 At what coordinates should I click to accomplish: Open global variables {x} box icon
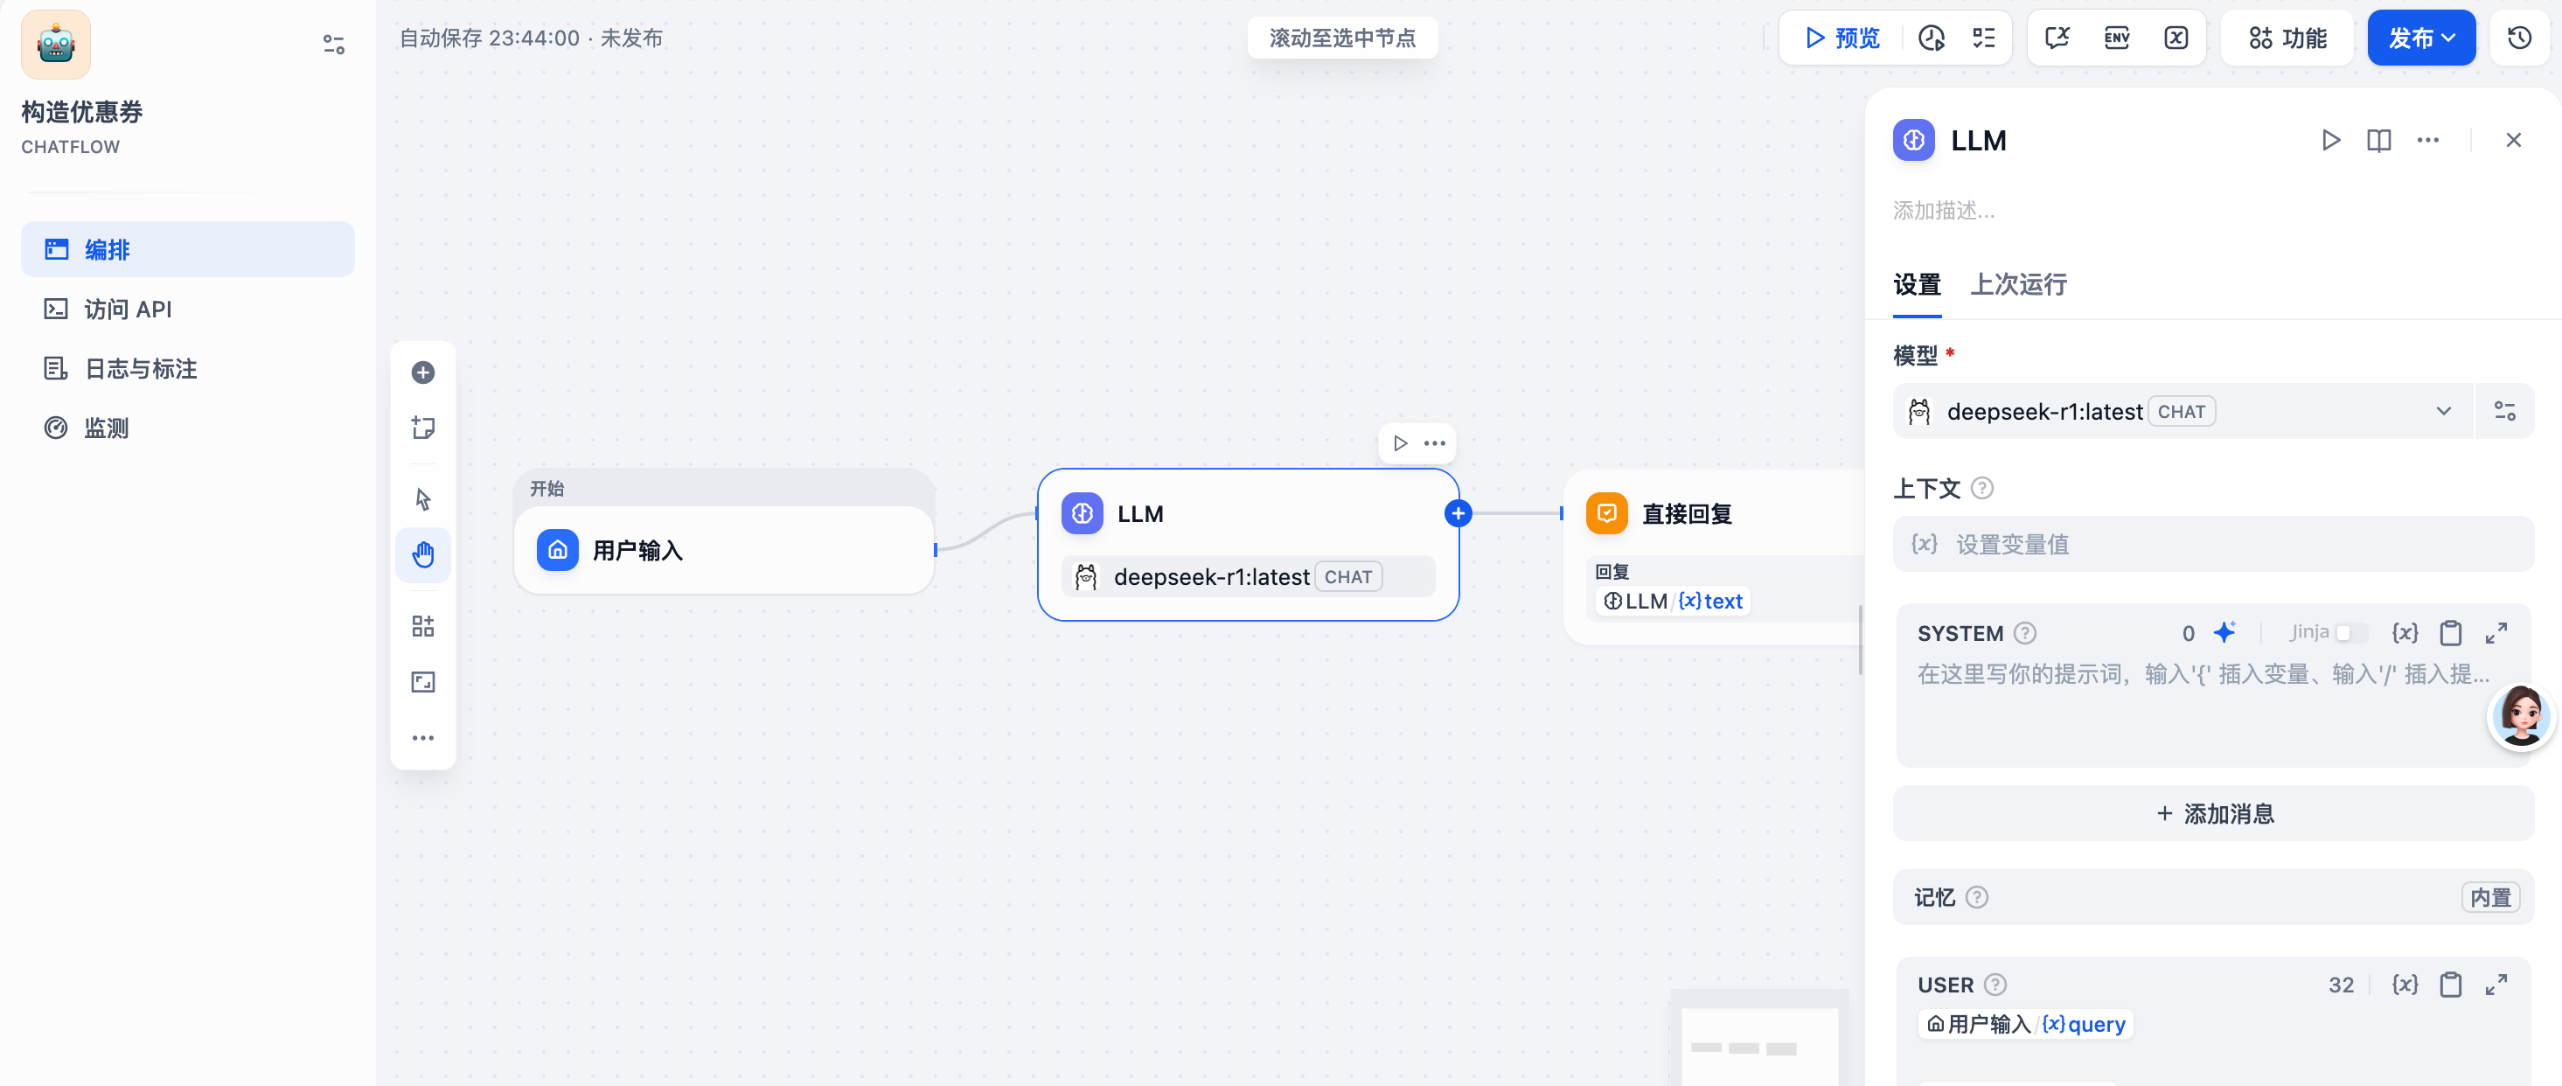click(x=2176, y=38)
